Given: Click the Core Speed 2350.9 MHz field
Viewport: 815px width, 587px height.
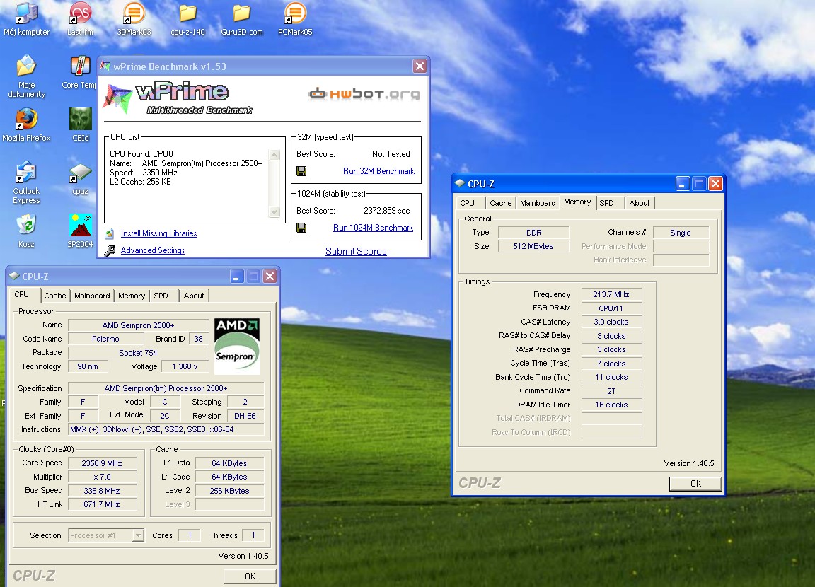Looking at the screenshot, I should 102,463.
